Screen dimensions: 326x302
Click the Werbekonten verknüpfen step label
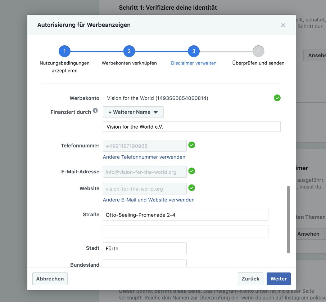(x=129, y=63)
